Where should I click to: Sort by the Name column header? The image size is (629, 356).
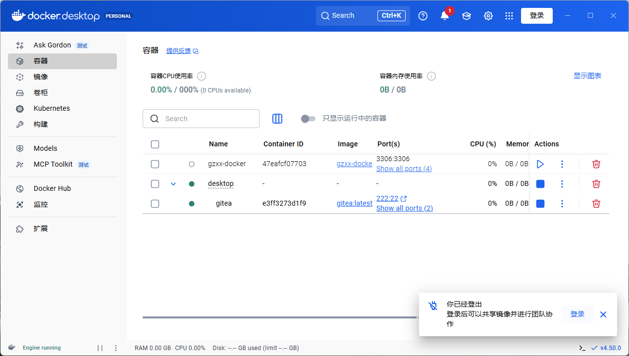[218, 144]
